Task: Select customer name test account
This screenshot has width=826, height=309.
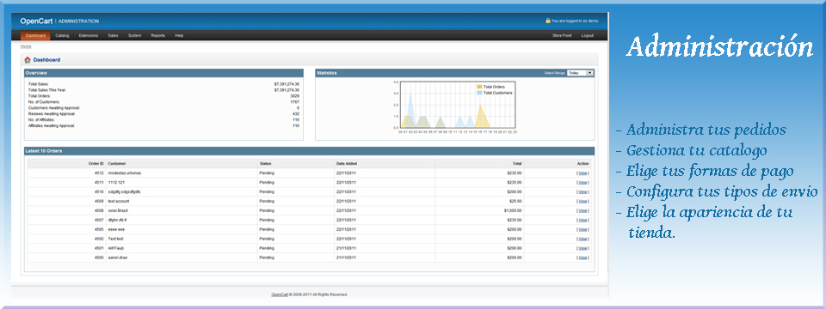Action: pyautogui.click(x=119, y=201)
